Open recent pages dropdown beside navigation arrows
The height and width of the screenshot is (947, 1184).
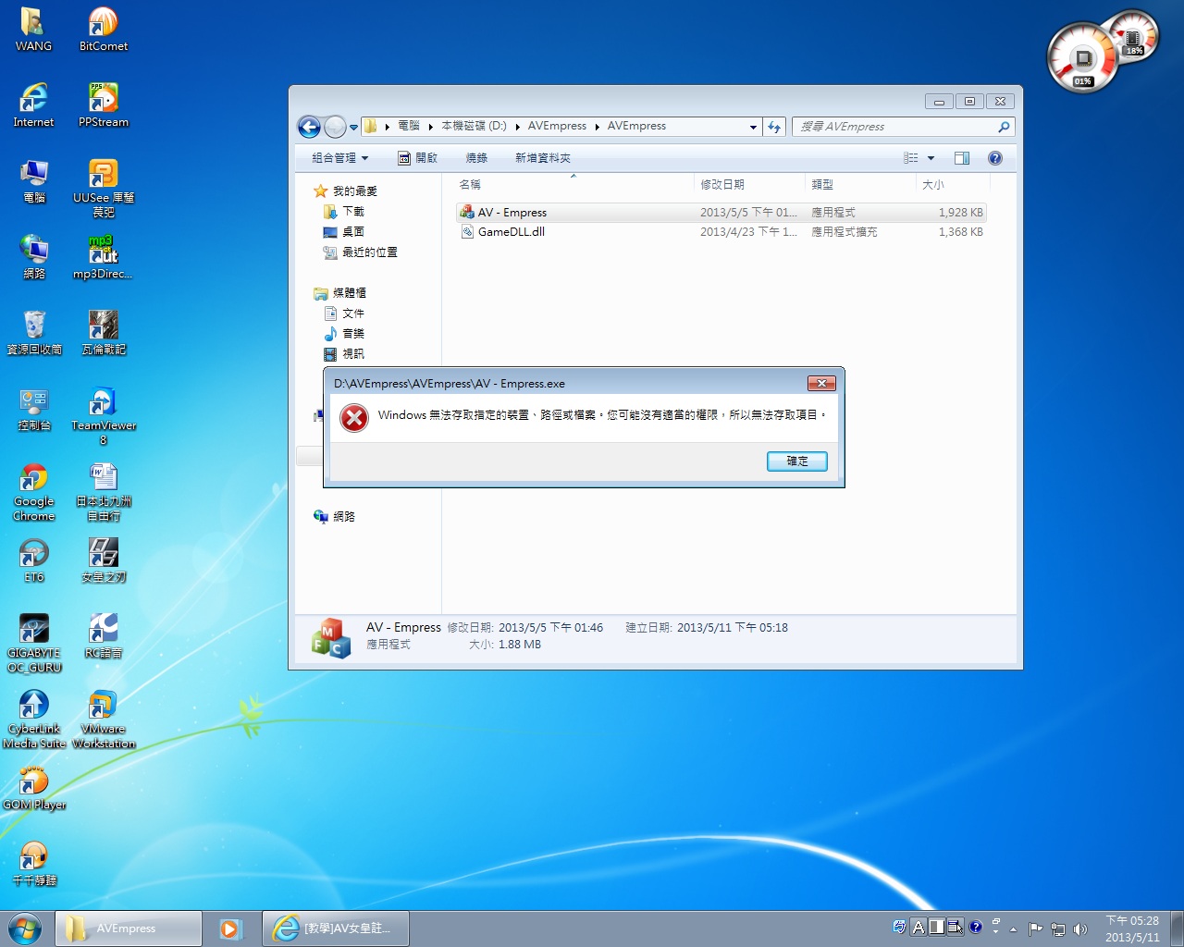coord(353,128)
